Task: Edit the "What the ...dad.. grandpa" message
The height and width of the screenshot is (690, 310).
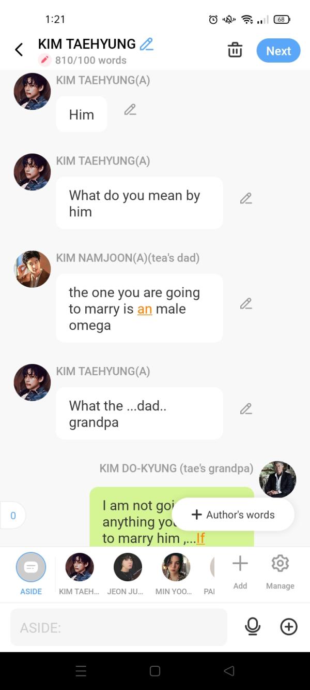Action: tap(246, 409)
